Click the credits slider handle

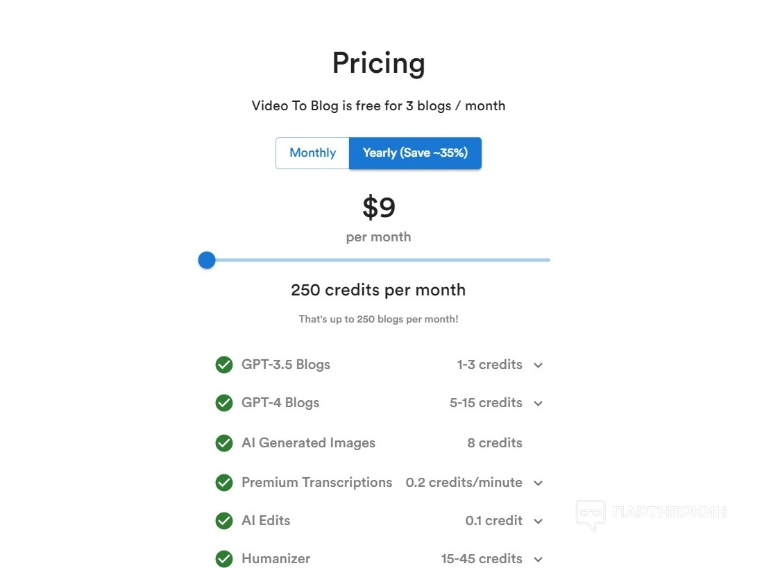click(207, 260)
